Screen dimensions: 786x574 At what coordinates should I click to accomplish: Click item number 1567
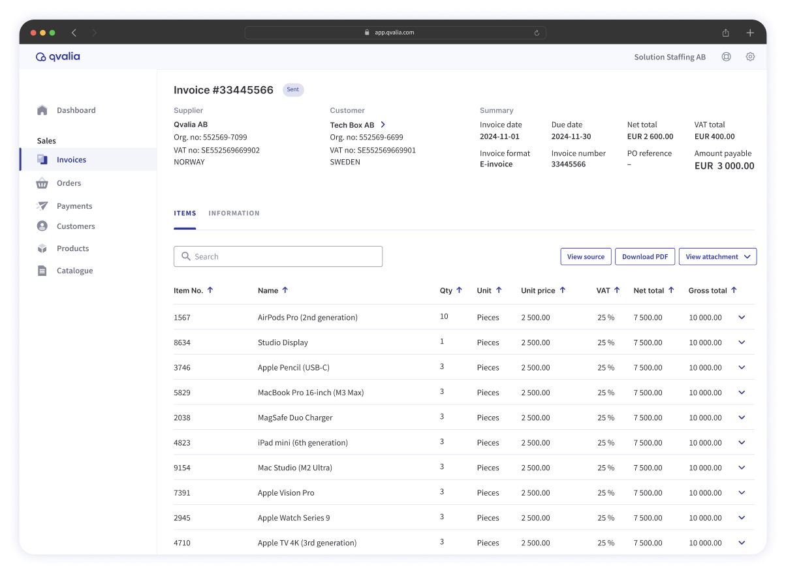(182, 318)
